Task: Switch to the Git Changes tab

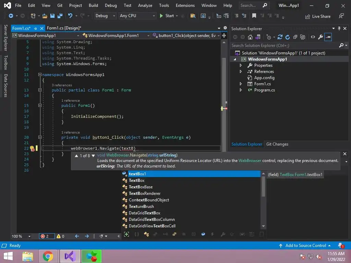Action: (277, 144)
